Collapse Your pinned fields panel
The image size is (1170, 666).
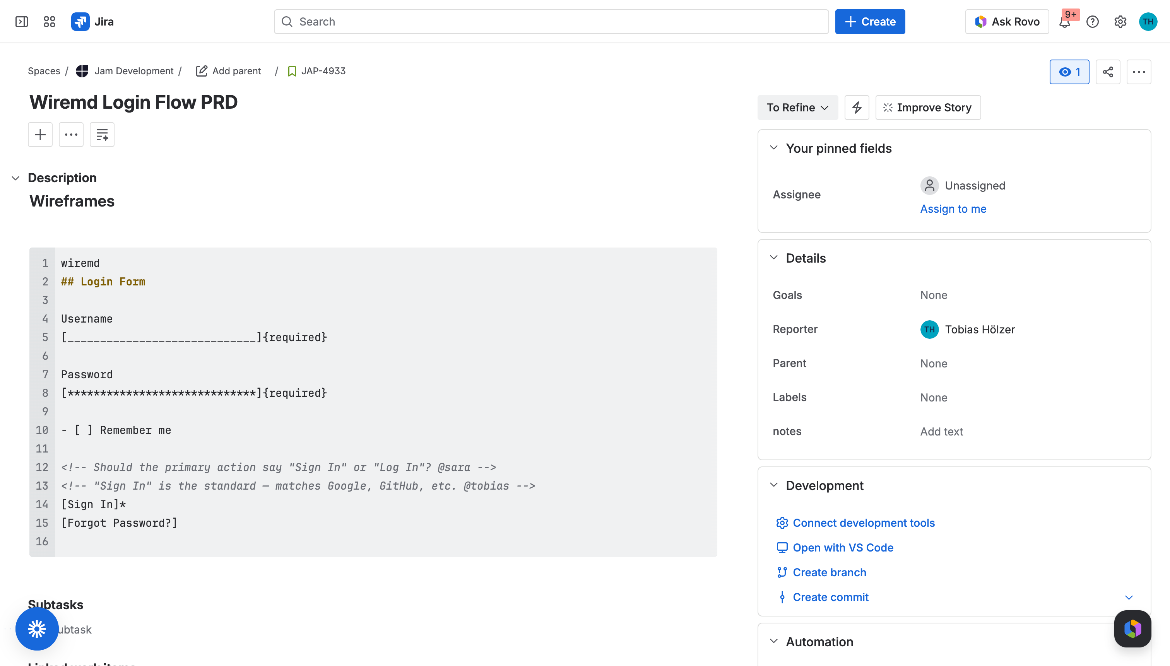click(773, 148)
